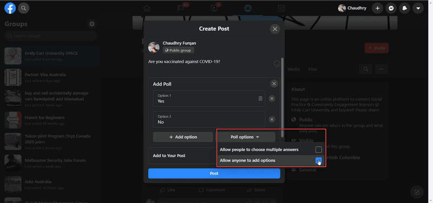Enable Allow people to choose multiple answers
This screenshot has width=433, height=203.
319,150
